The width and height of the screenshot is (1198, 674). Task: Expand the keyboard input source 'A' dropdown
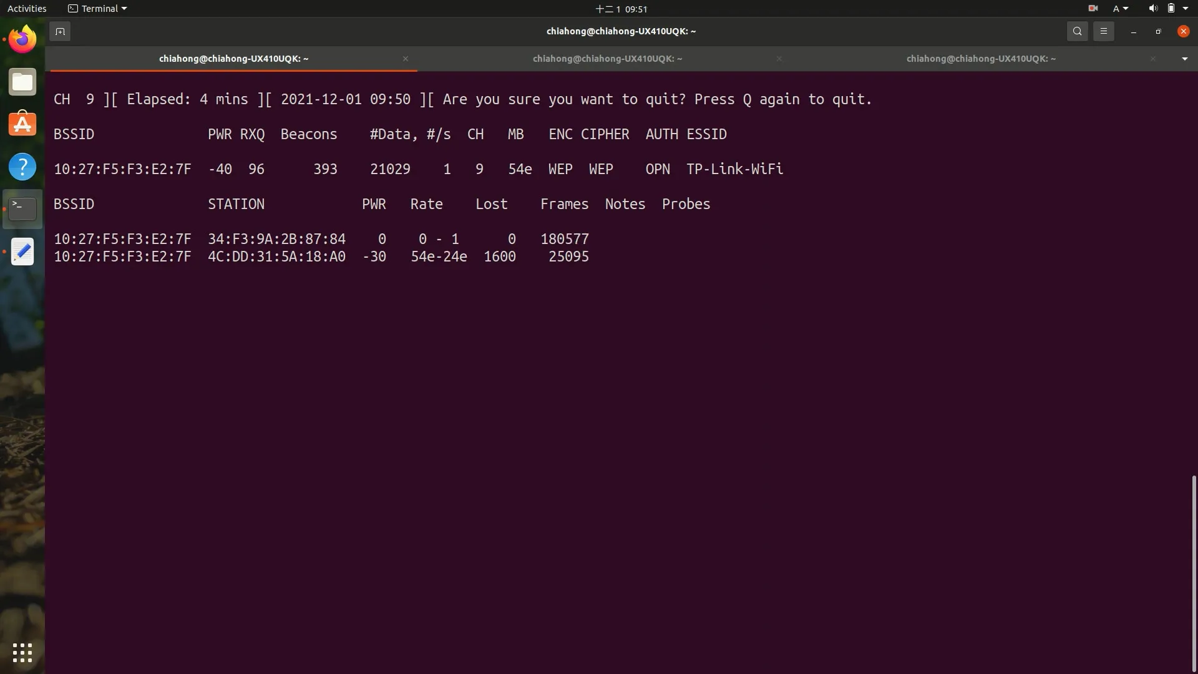[x=1119, y=8]
